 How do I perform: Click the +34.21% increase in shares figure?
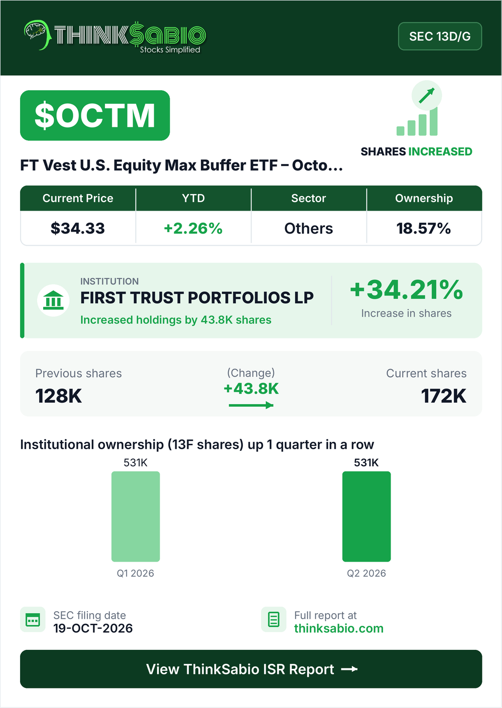click(x=407, y=290)
